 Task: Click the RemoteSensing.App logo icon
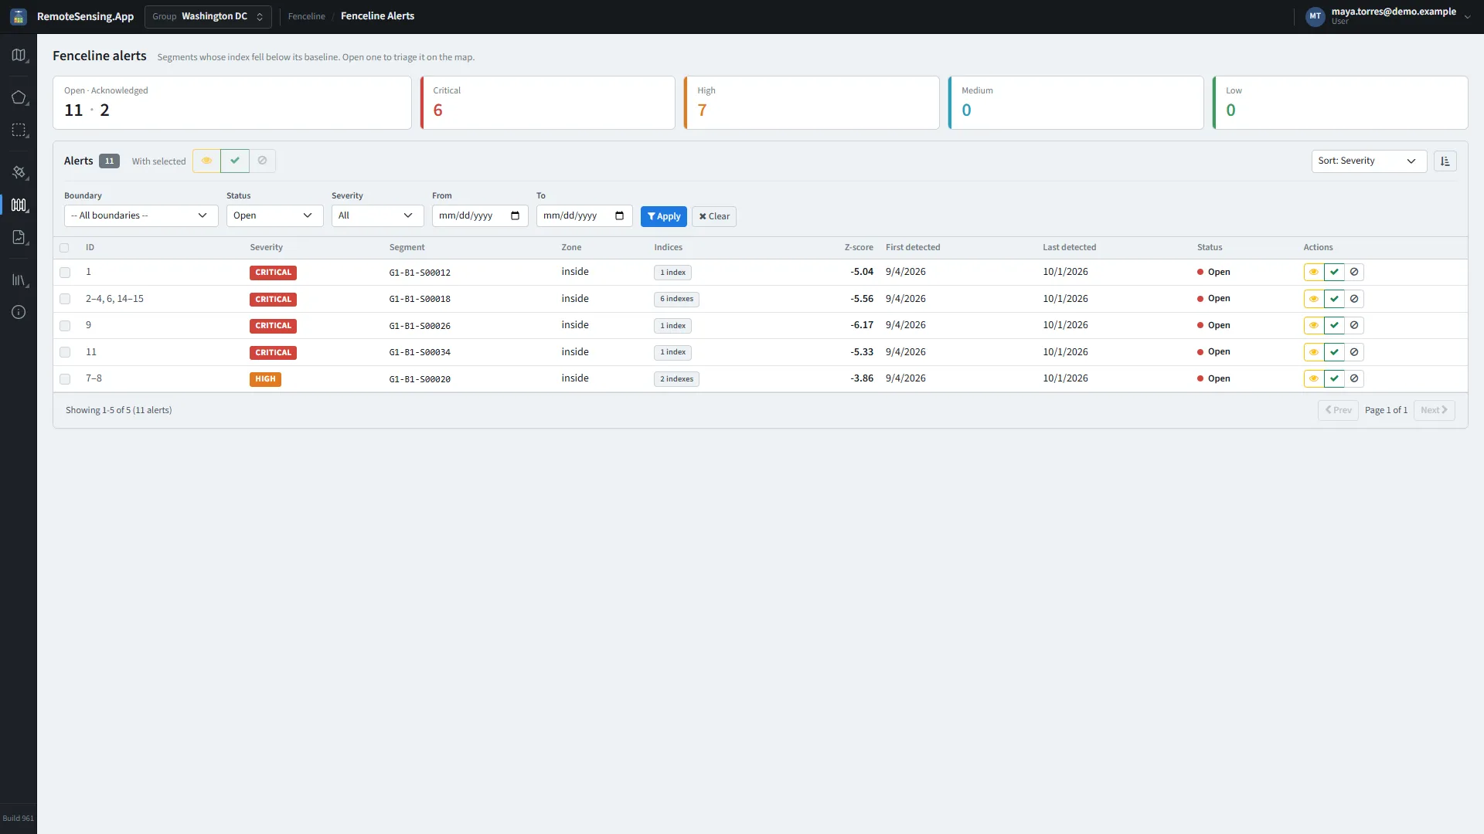point(19,16)
